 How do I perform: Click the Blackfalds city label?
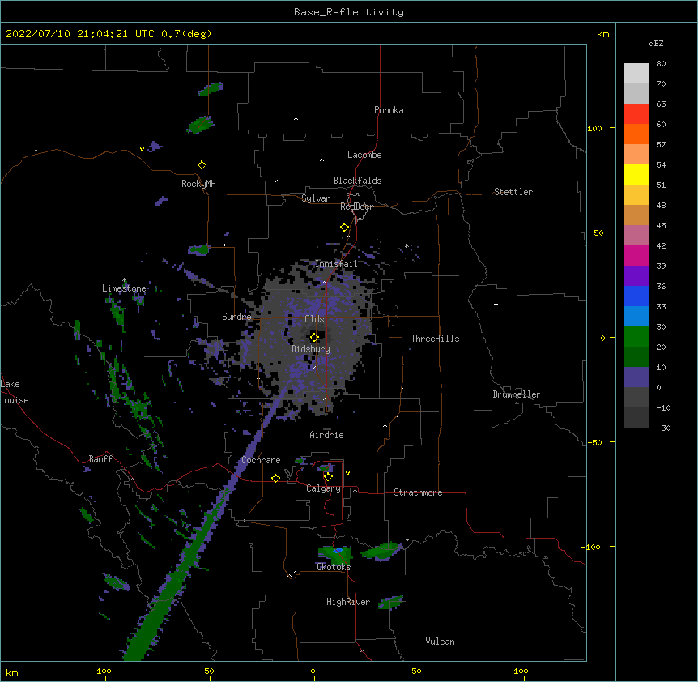click(357, 181)
